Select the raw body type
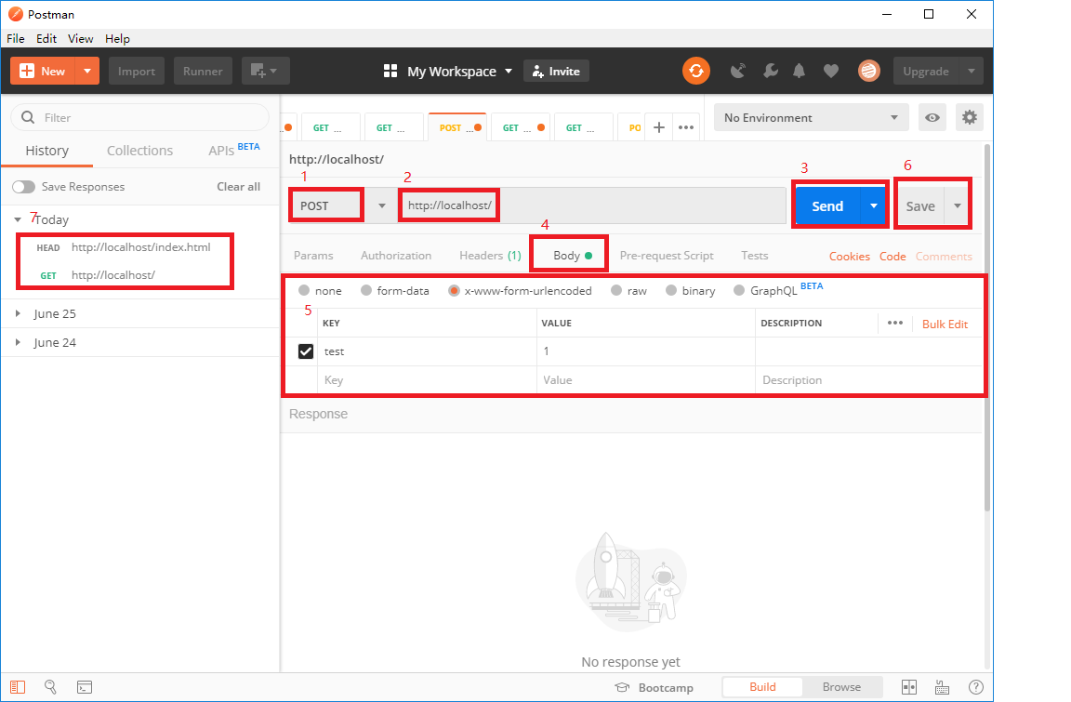This screenshot has height=702, width=1071. point(616,290)
